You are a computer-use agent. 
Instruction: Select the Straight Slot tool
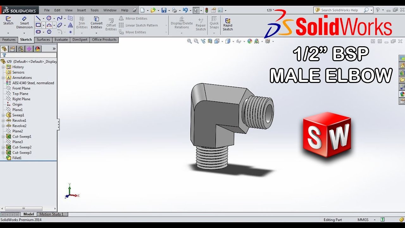[x=38, y=32]
